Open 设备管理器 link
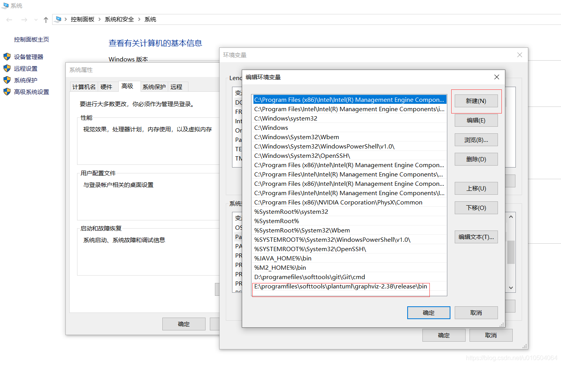 28,57
